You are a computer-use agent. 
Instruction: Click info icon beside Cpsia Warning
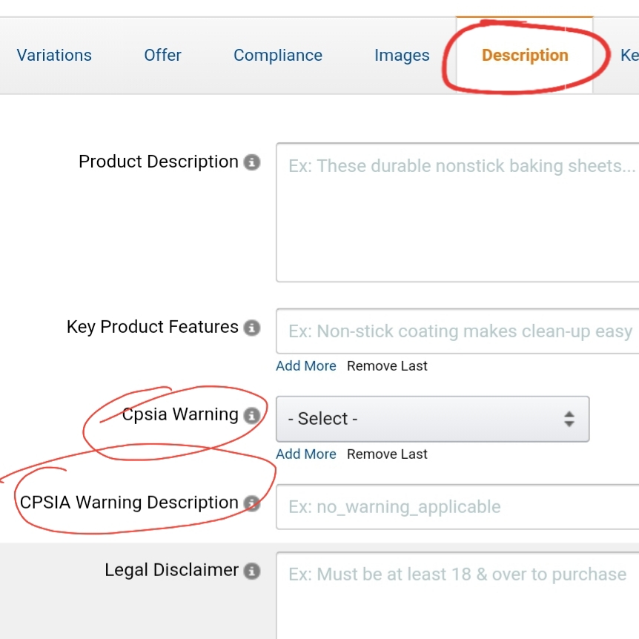[x=253, y=415]
